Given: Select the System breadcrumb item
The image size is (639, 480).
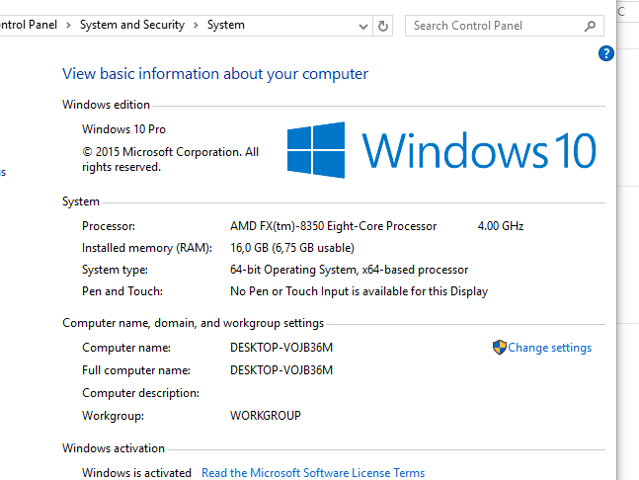Looking at the screenshot, I should [226, 25].
